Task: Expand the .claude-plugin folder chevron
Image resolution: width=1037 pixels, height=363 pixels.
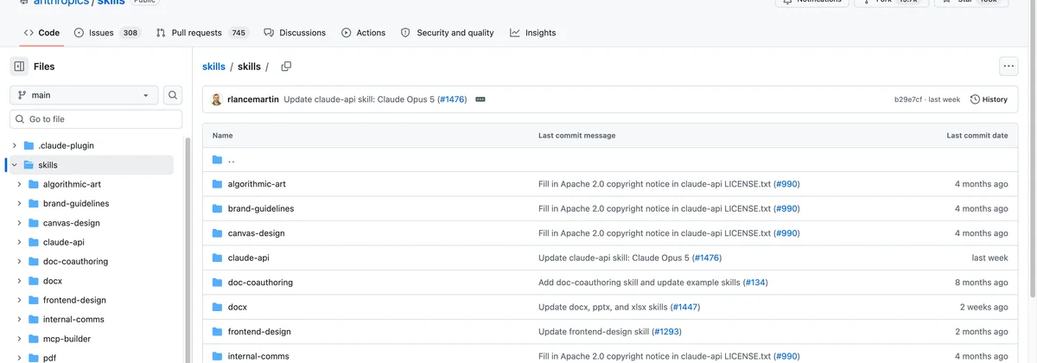Action: click(15, 145)
